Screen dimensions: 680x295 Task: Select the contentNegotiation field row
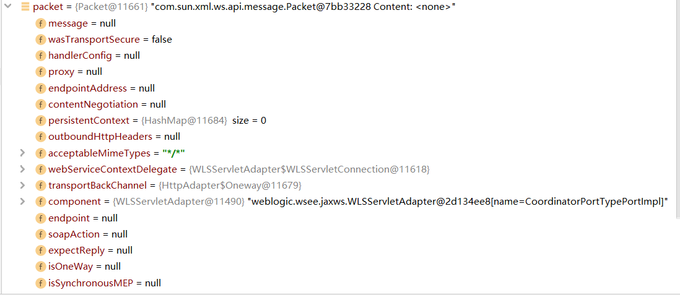[x=107, y=105]
